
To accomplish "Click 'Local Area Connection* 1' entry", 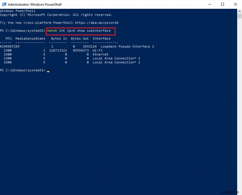I will pos(116,58).
